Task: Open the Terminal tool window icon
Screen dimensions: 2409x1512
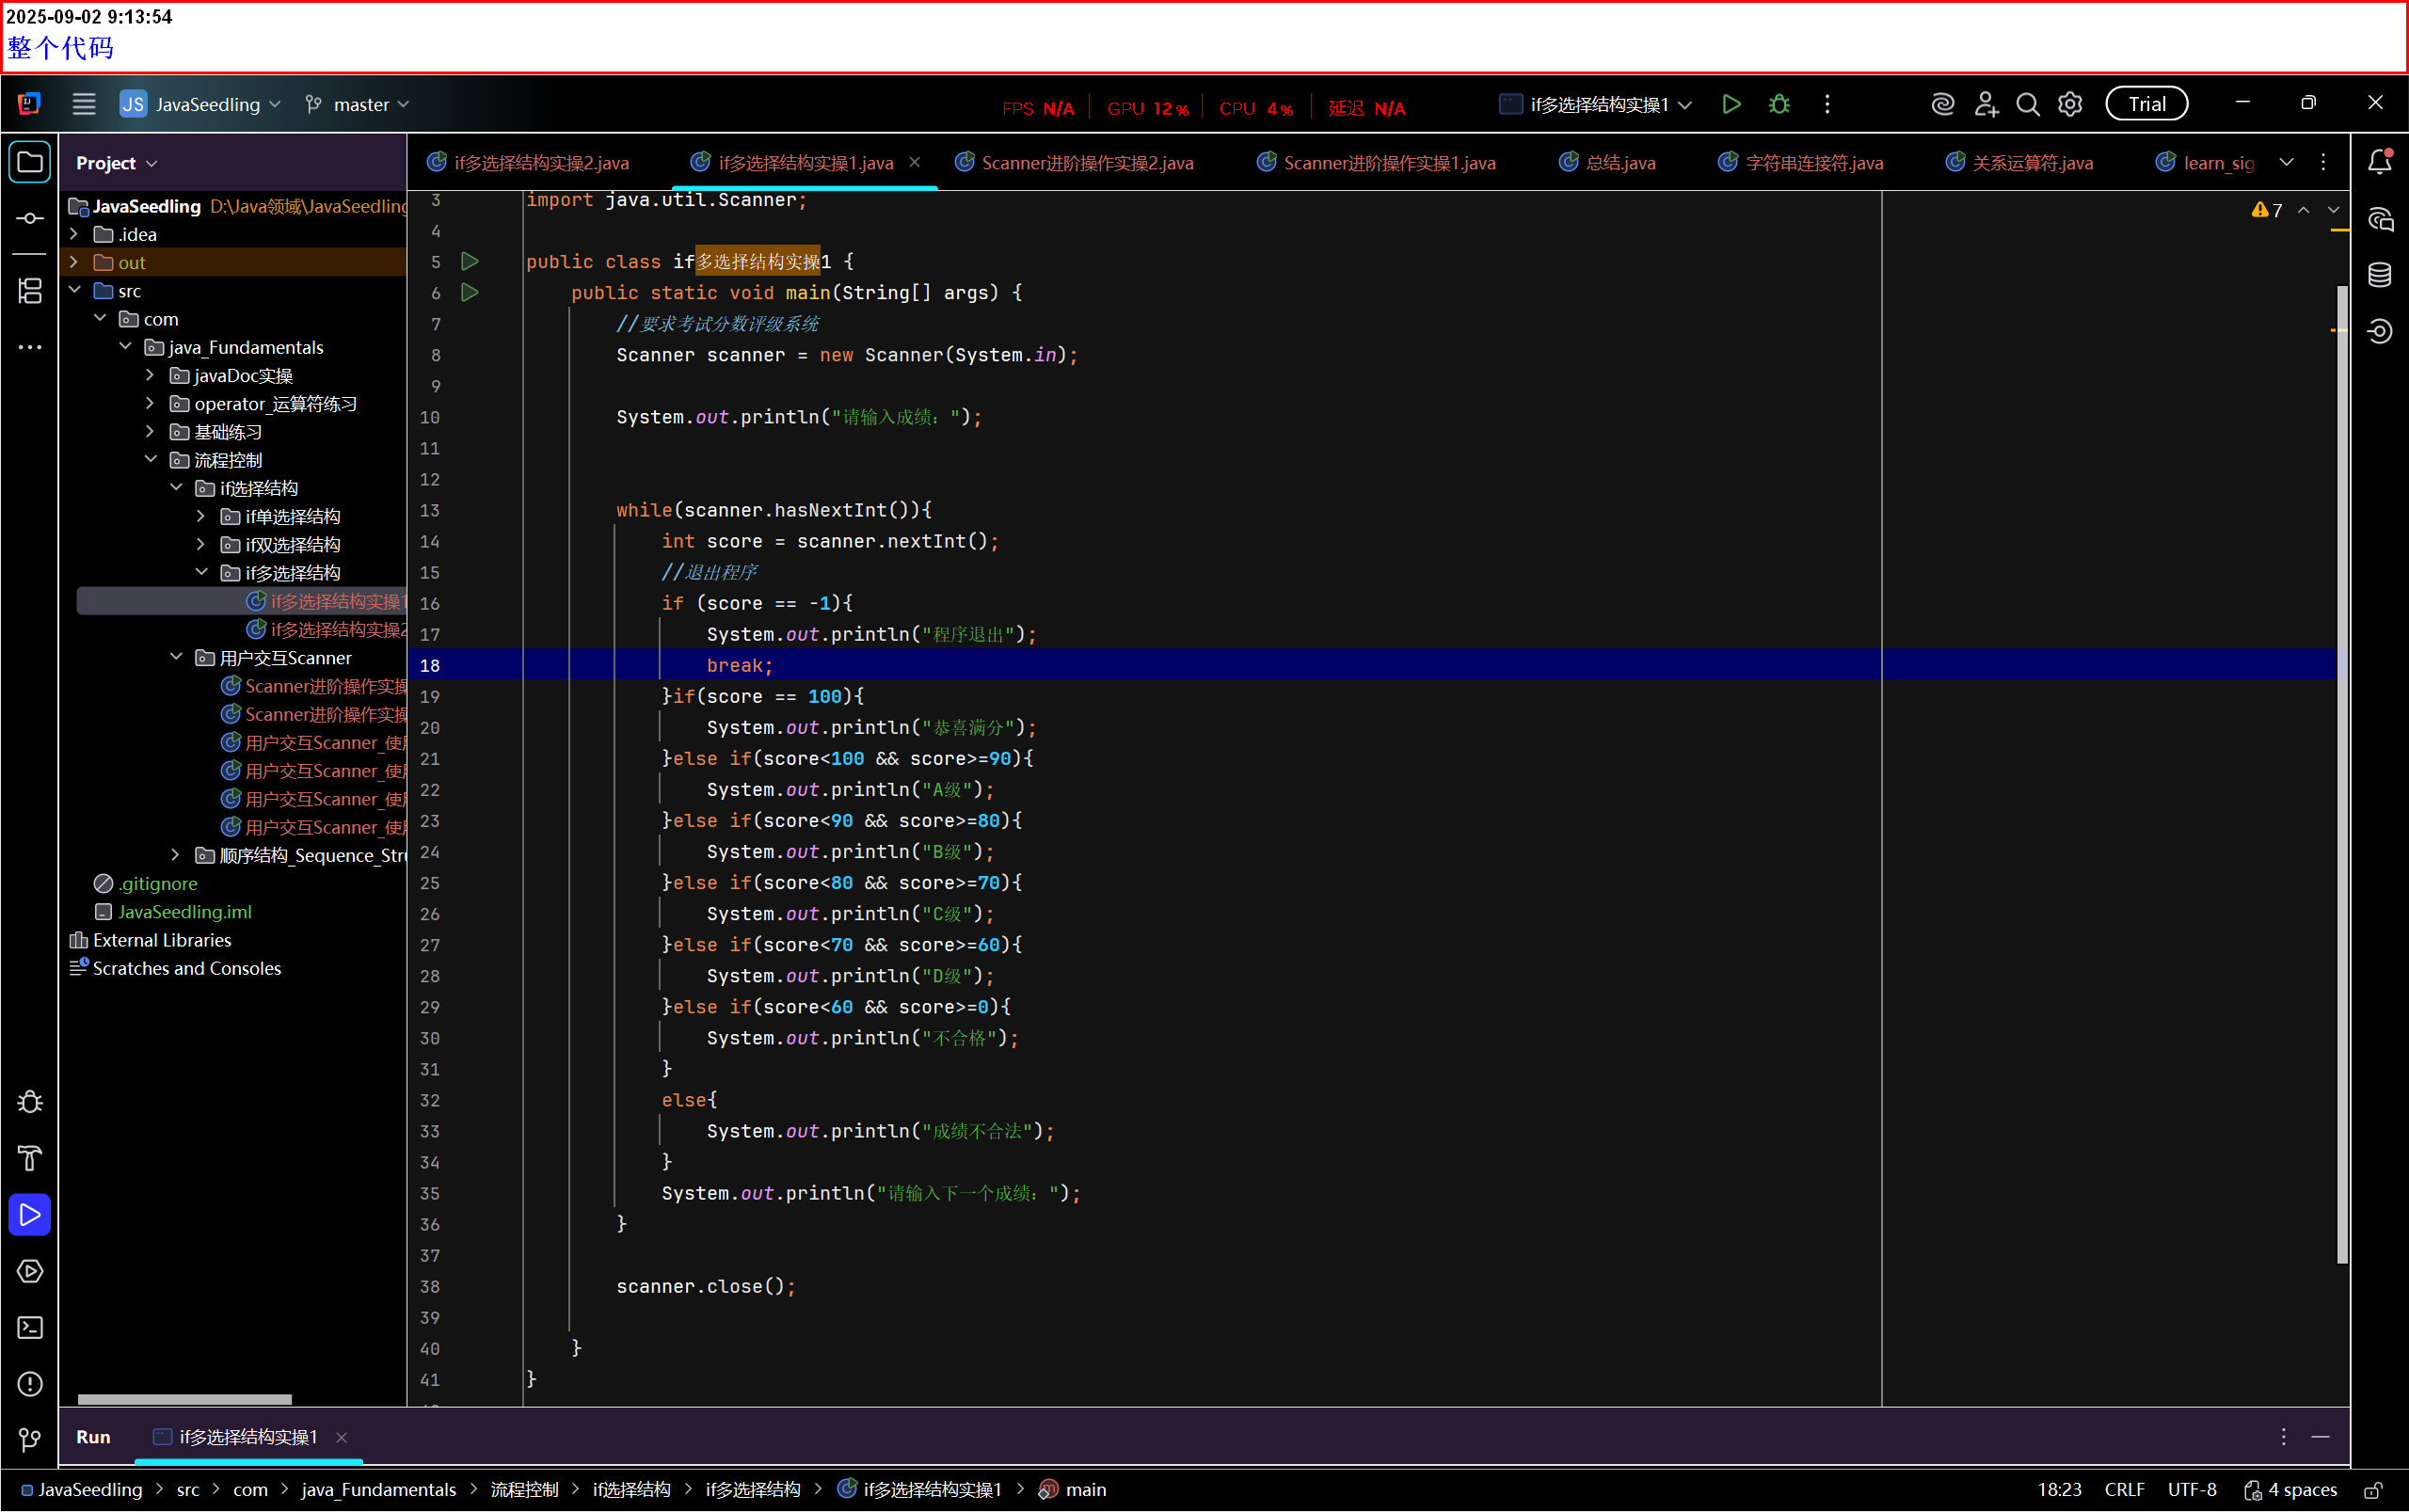Action: 30,1327
